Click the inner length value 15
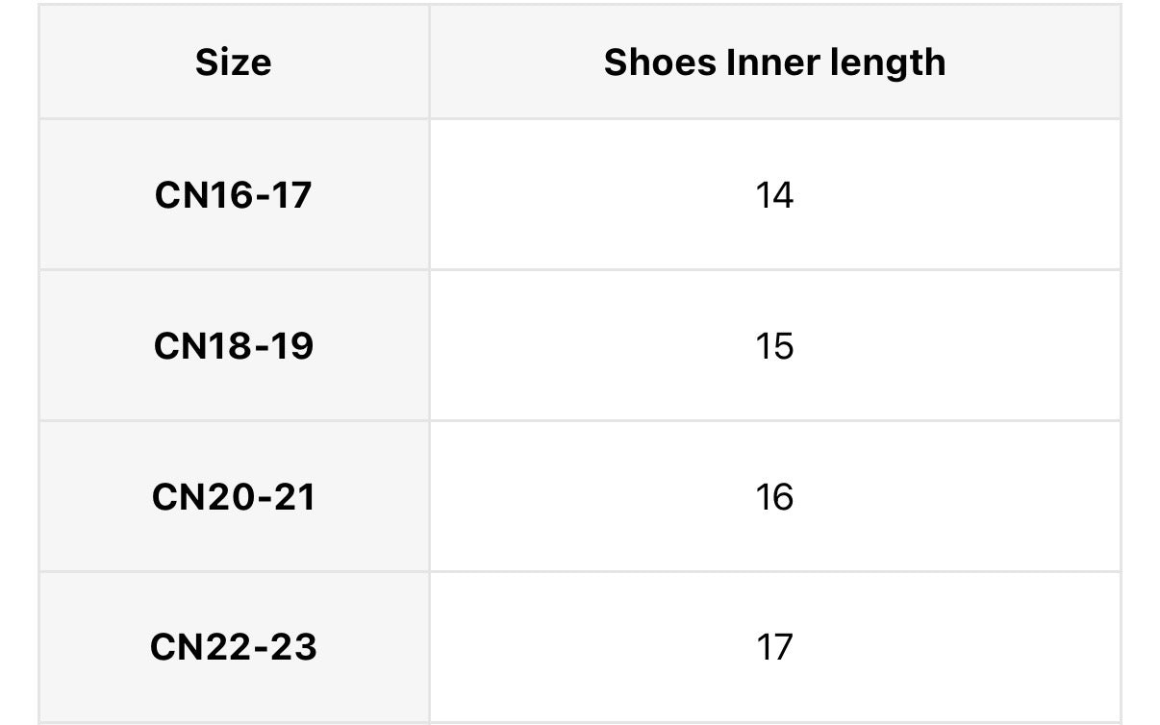 click(x=774, y=346)
